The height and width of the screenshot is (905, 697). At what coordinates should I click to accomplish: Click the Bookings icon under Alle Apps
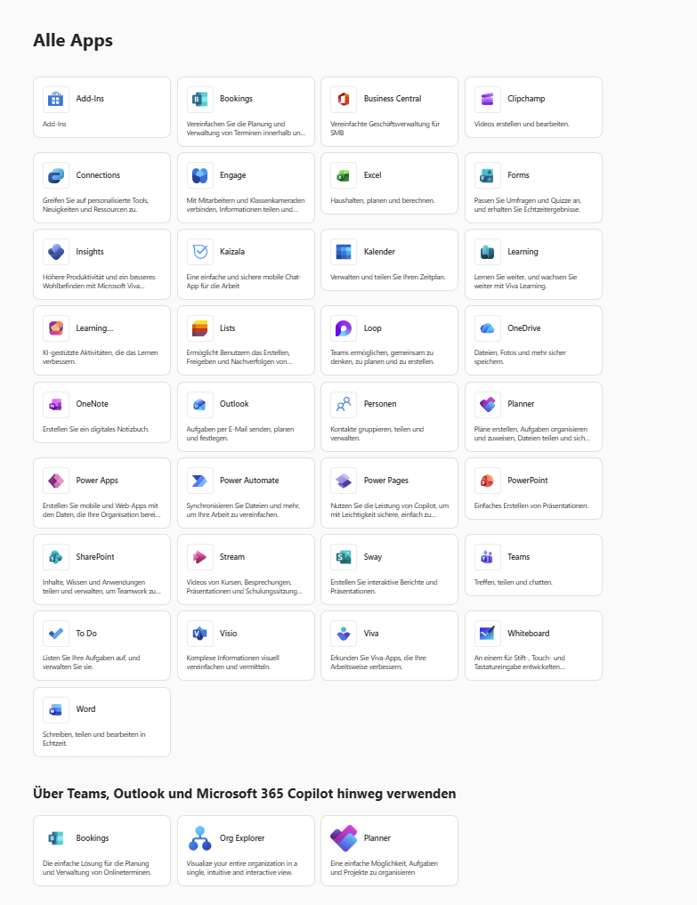coord(199,100)
